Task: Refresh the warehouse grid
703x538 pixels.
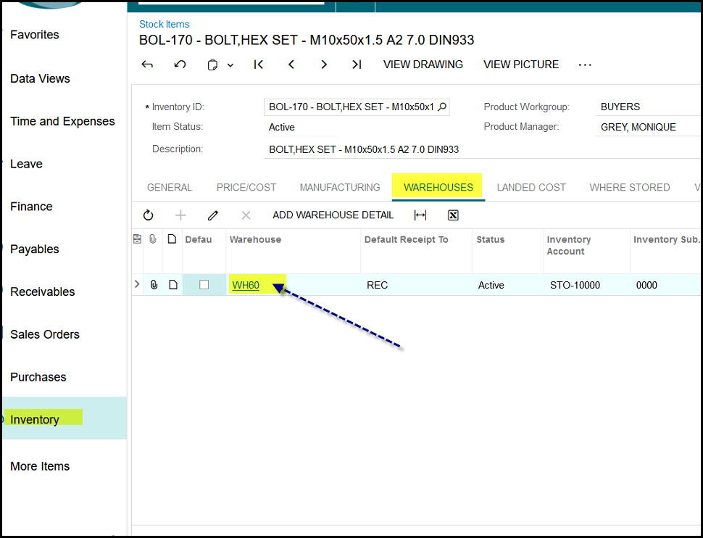Action: pos(149,215)
